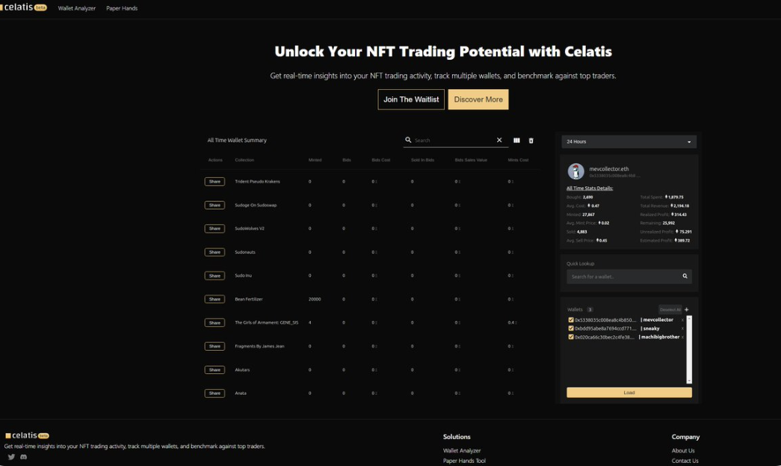Toggle the sneaky wallet checkbox

[x=571, y=328]
